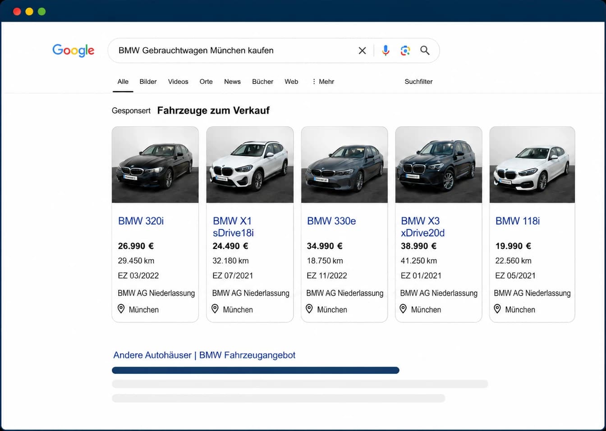Open the location pin on BMW 330e card
Screen dimensions: 606x431
(309, 309)
